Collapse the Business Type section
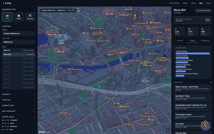214x134 pixels. pyautogui.click(x=35, y=10)
